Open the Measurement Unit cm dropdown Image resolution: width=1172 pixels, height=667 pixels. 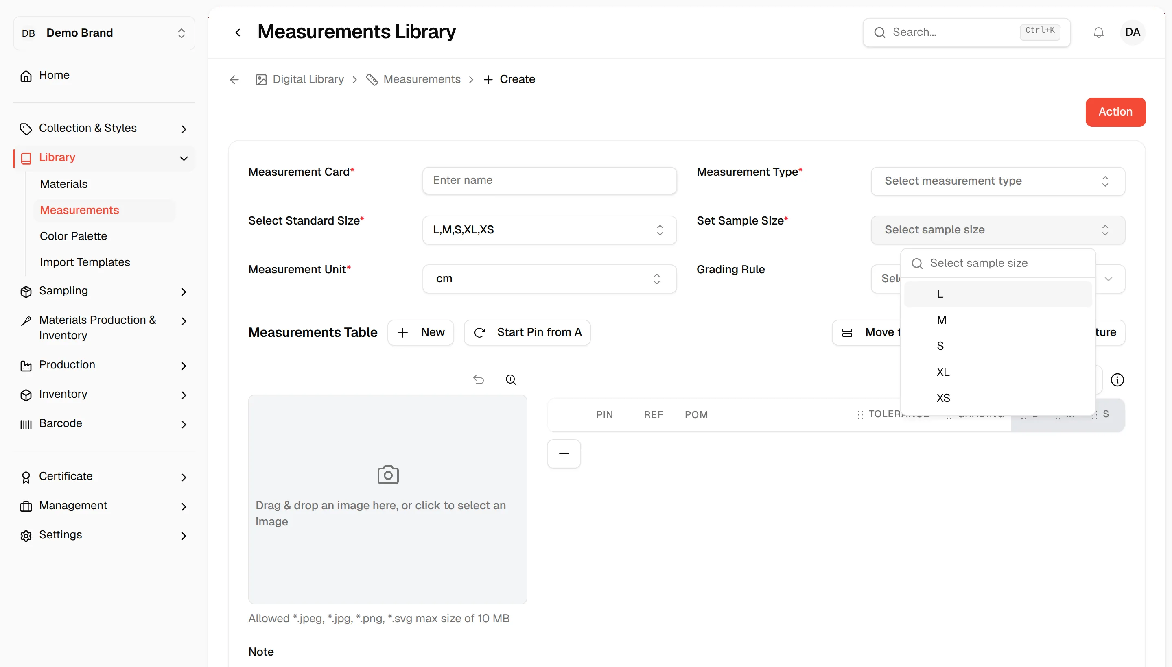pos(549,279)
